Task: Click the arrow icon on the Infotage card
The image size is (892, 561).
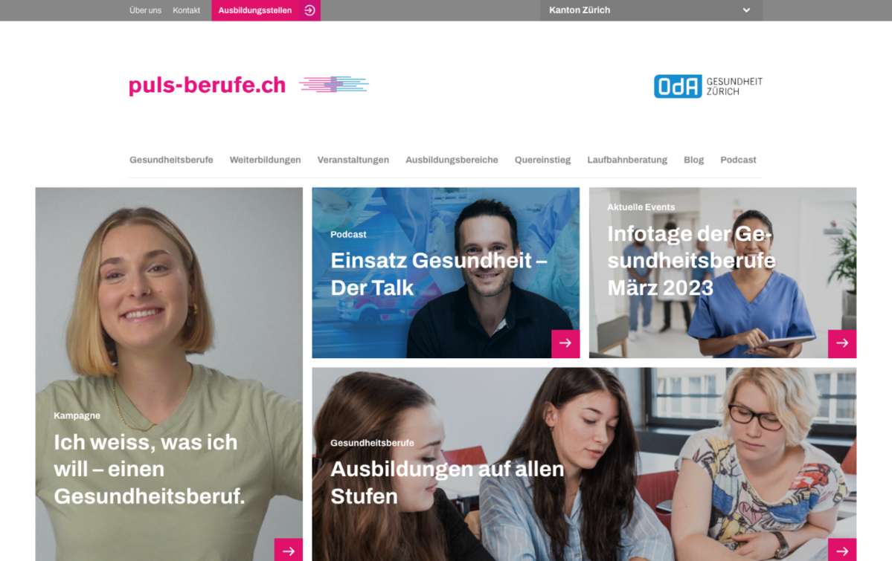Action: (842, 343)
